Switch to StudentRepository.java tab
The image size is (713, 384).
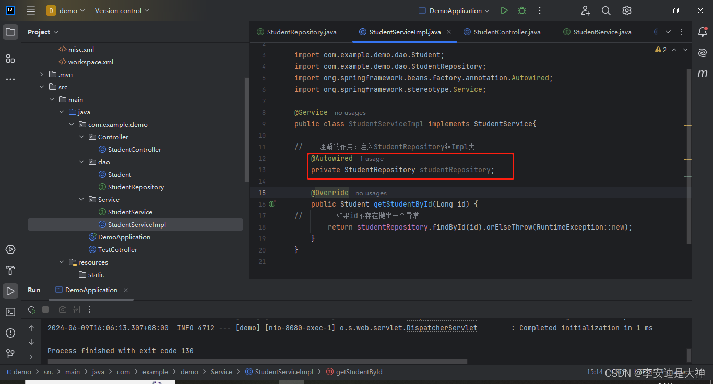coord(296,32)
